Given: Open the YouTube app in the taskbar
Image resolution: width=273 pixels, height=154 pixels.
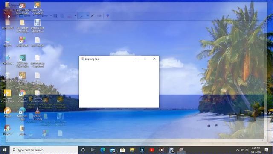Looking at the screenshot, I should 152,150.
